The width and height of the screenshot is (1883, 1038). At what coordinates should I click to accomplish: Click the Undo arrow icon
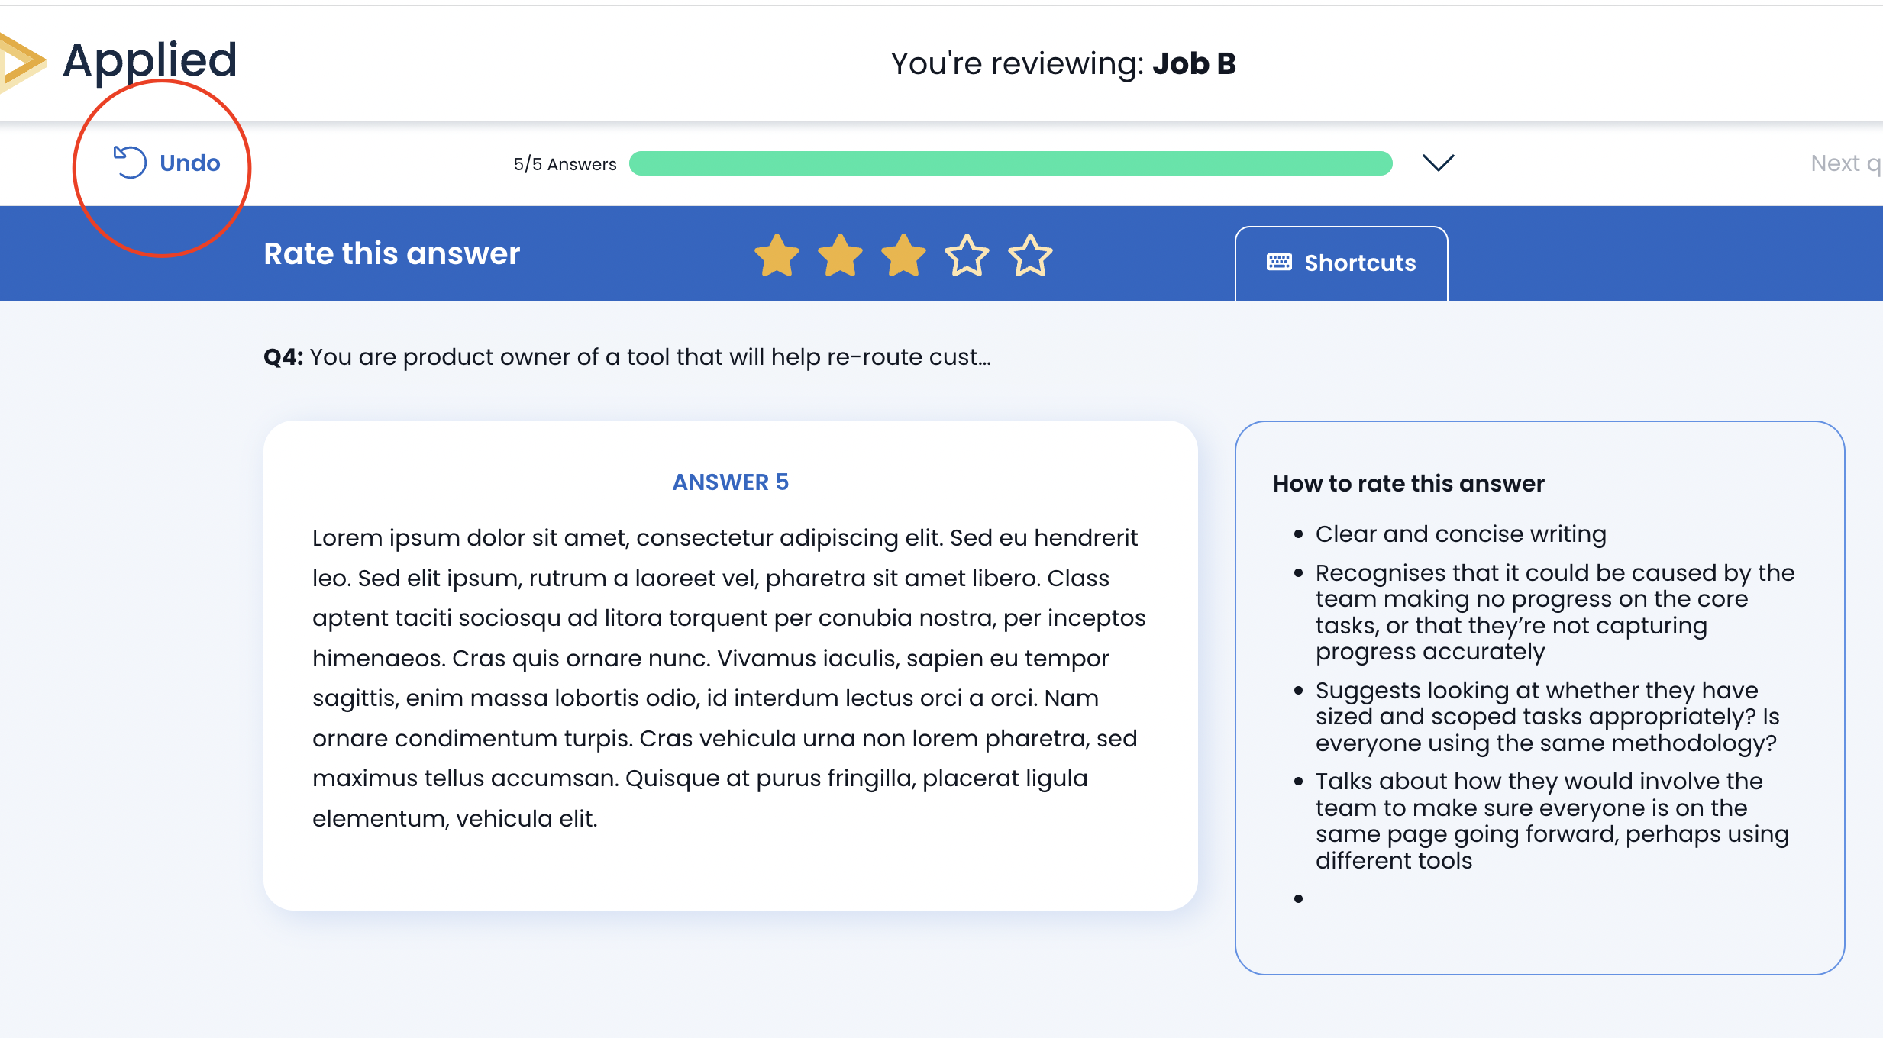click(x=130, y=162)
